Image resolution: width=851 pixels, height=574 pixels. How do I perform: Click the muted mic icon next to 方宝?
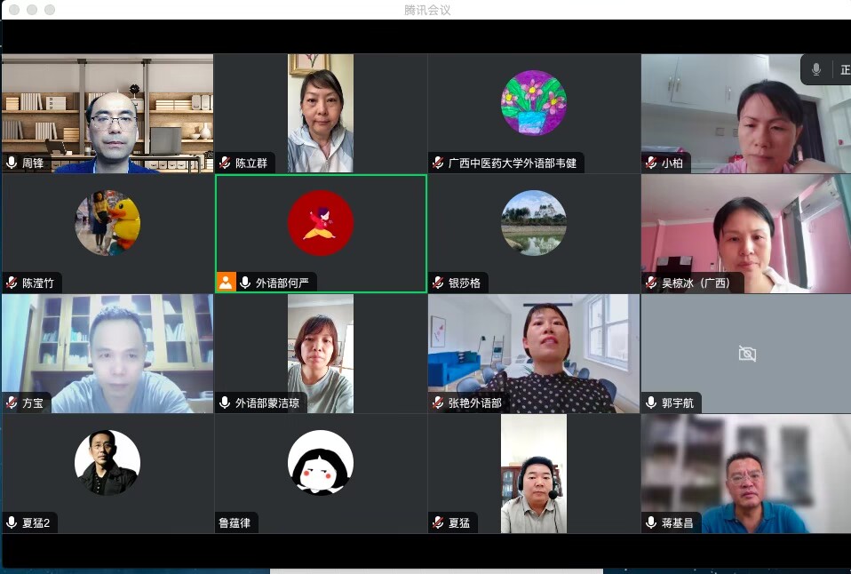click(x=12, y=403)
